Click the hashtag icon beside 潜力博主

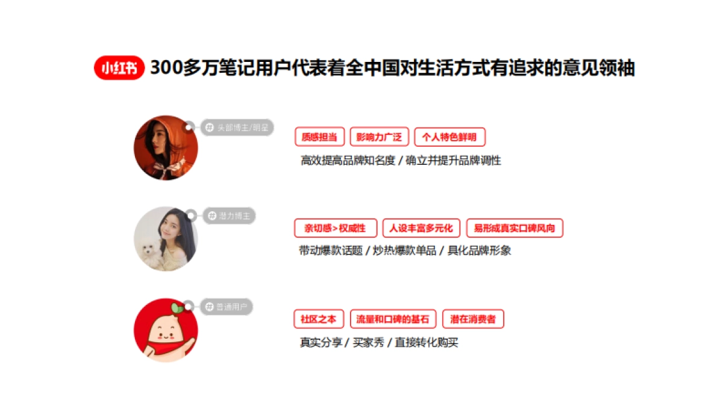(x=211, y=215)
